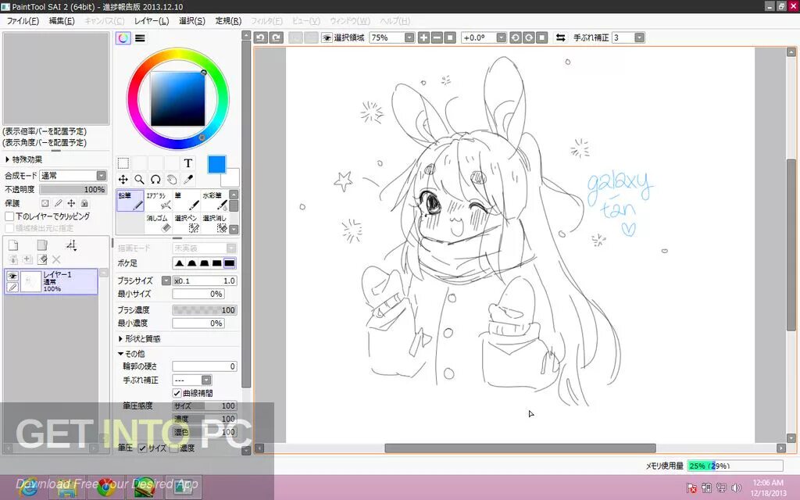Open the toolbar 手ぶれ補正 stabilizer dropdown
Screen dimensions: 800x500
point(639,37)
